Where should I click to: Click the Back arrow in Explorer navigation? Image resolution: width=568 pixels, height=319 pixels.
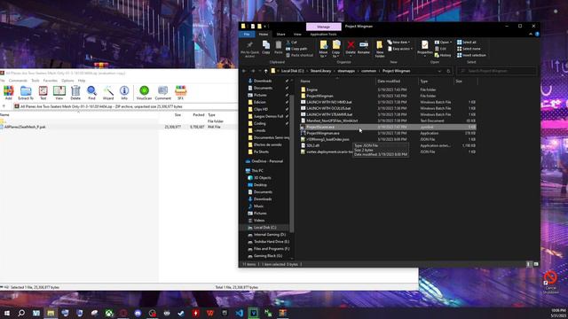tap(244, 71)
